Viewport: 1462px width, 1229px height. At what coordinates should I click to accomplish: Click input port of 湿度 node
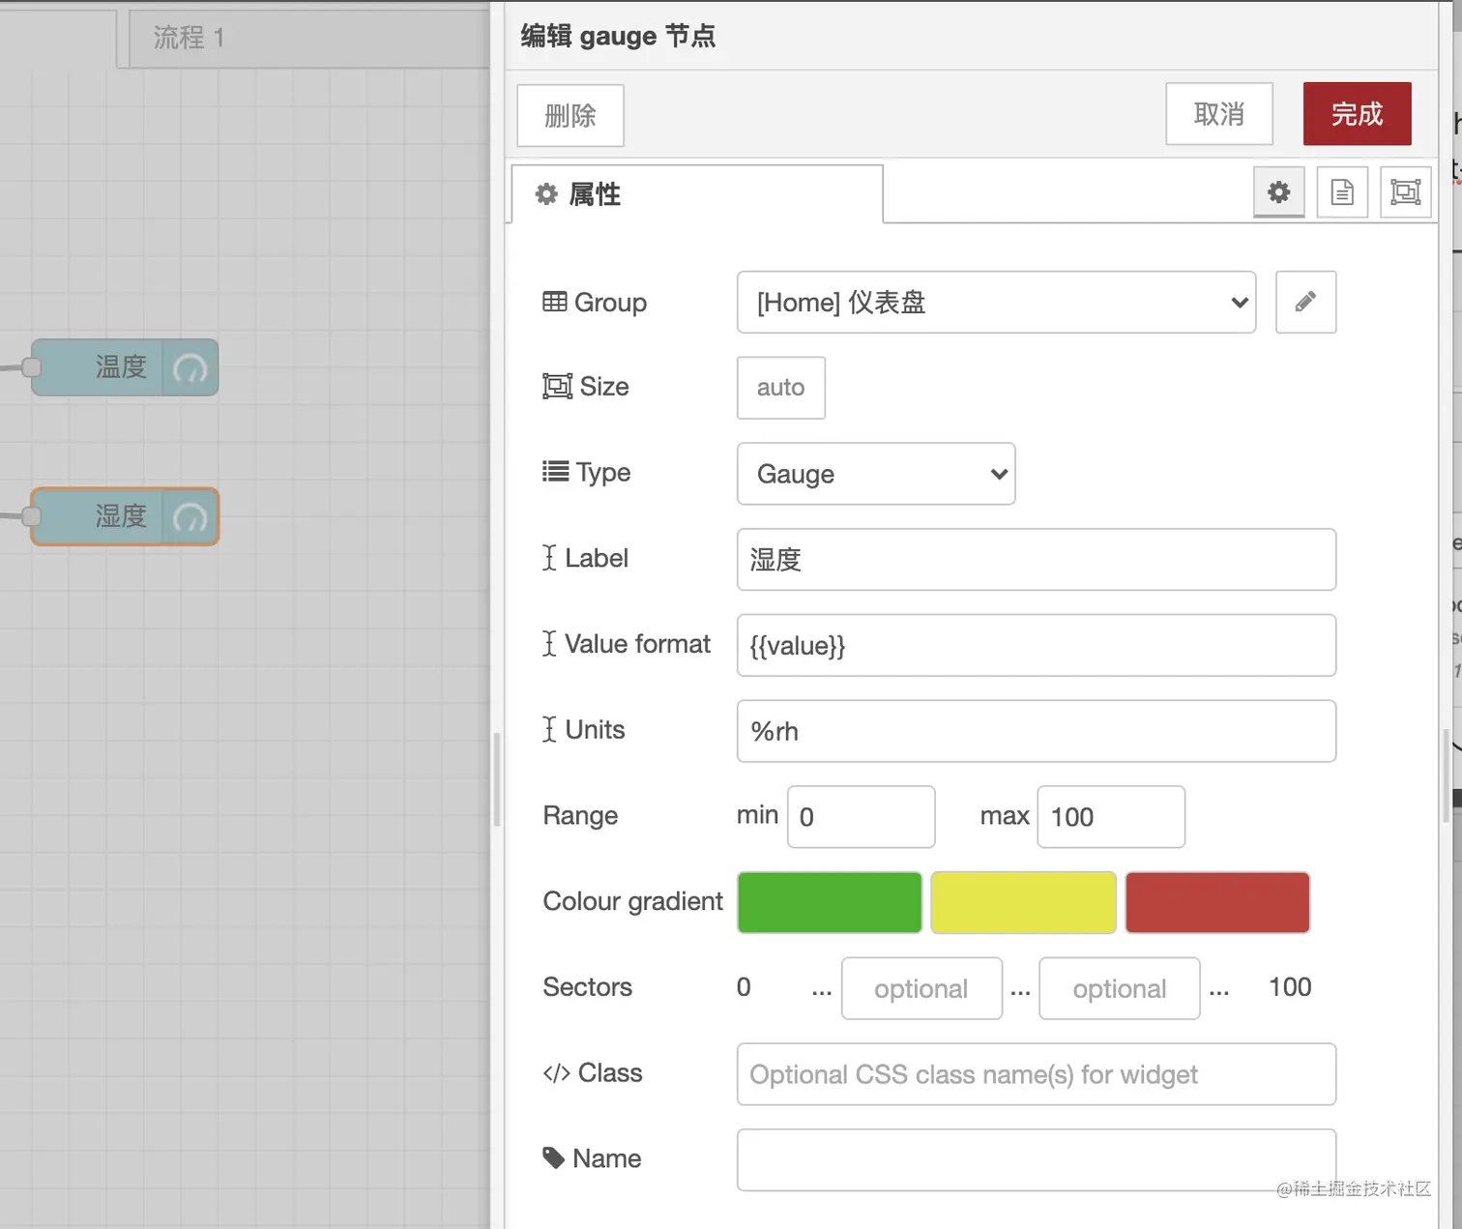point(31,516)
